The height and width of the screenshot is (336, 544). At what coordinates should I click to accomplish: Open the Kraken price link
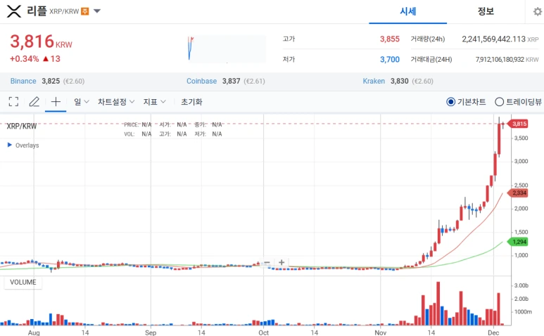point(374,81)
